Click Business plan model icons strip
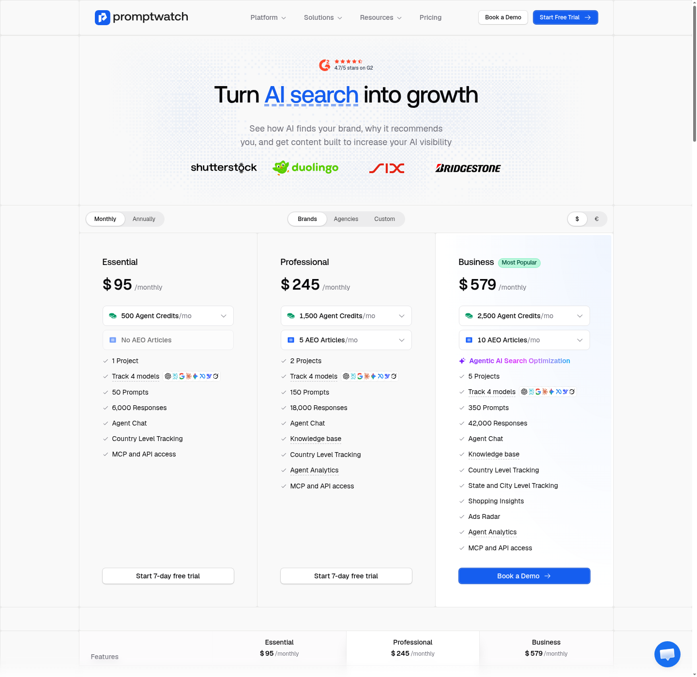The width and height of the screenshot is (697, 677). pos(548,392)
